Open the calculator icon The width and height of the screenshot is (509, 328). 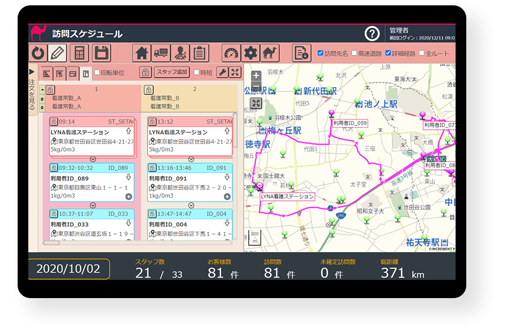[79, 53]
